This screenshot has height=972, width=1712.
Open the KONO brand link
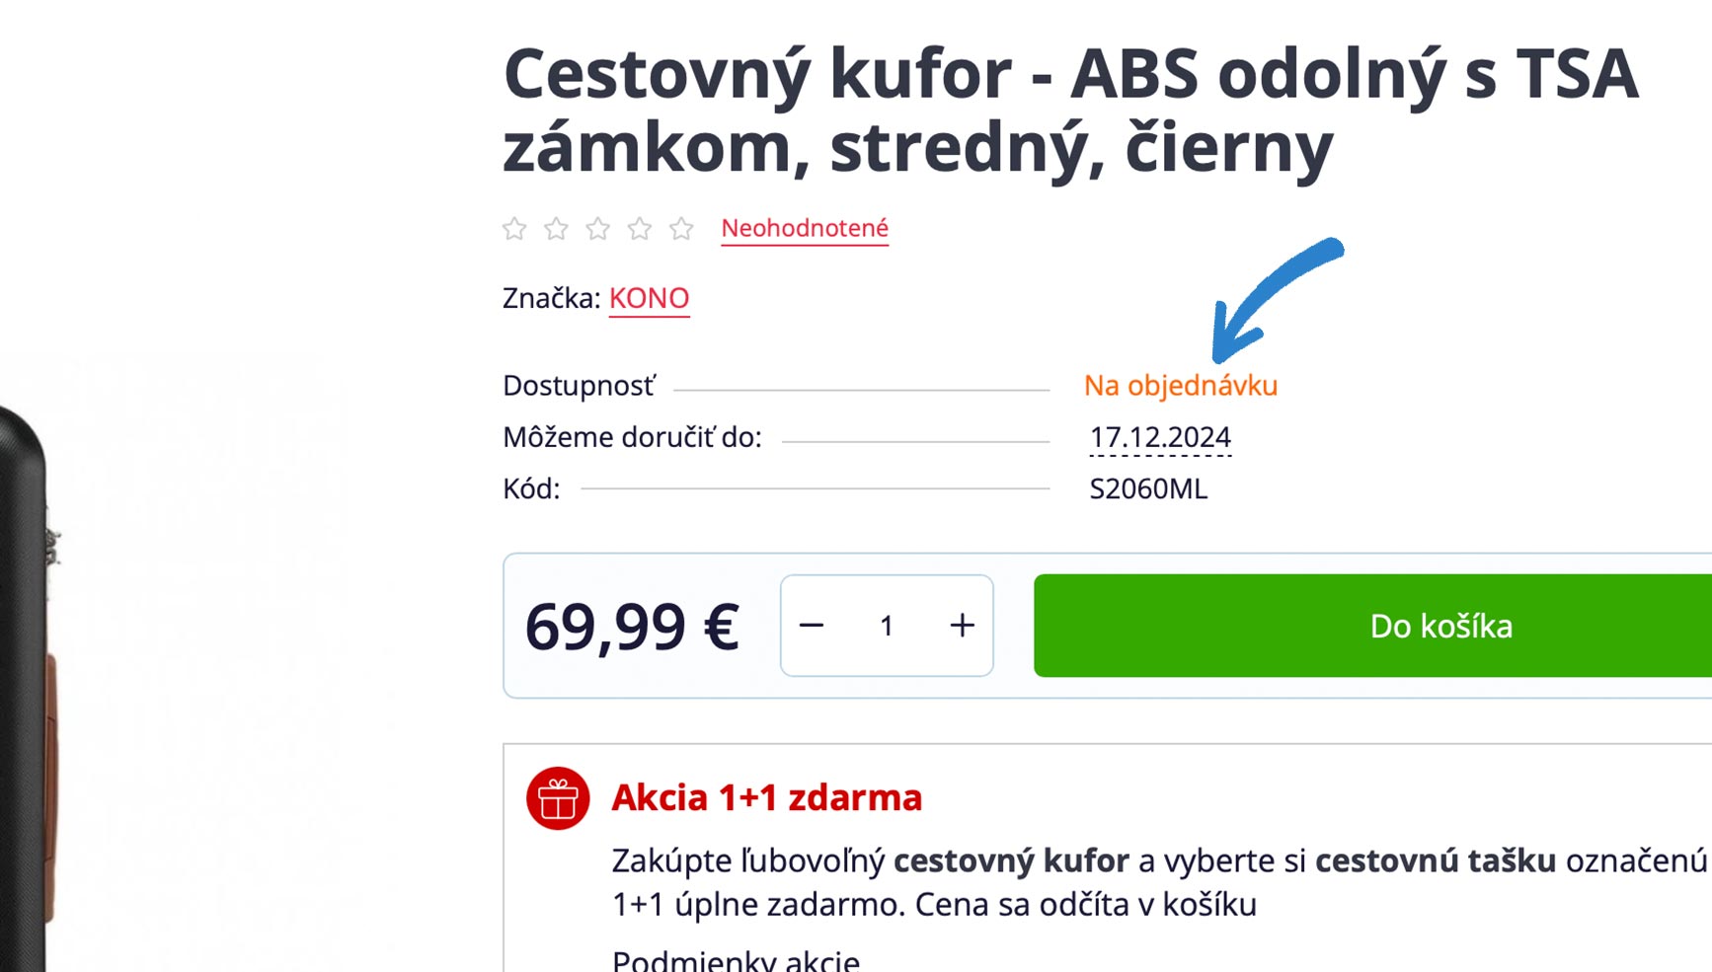coord(649,298)
